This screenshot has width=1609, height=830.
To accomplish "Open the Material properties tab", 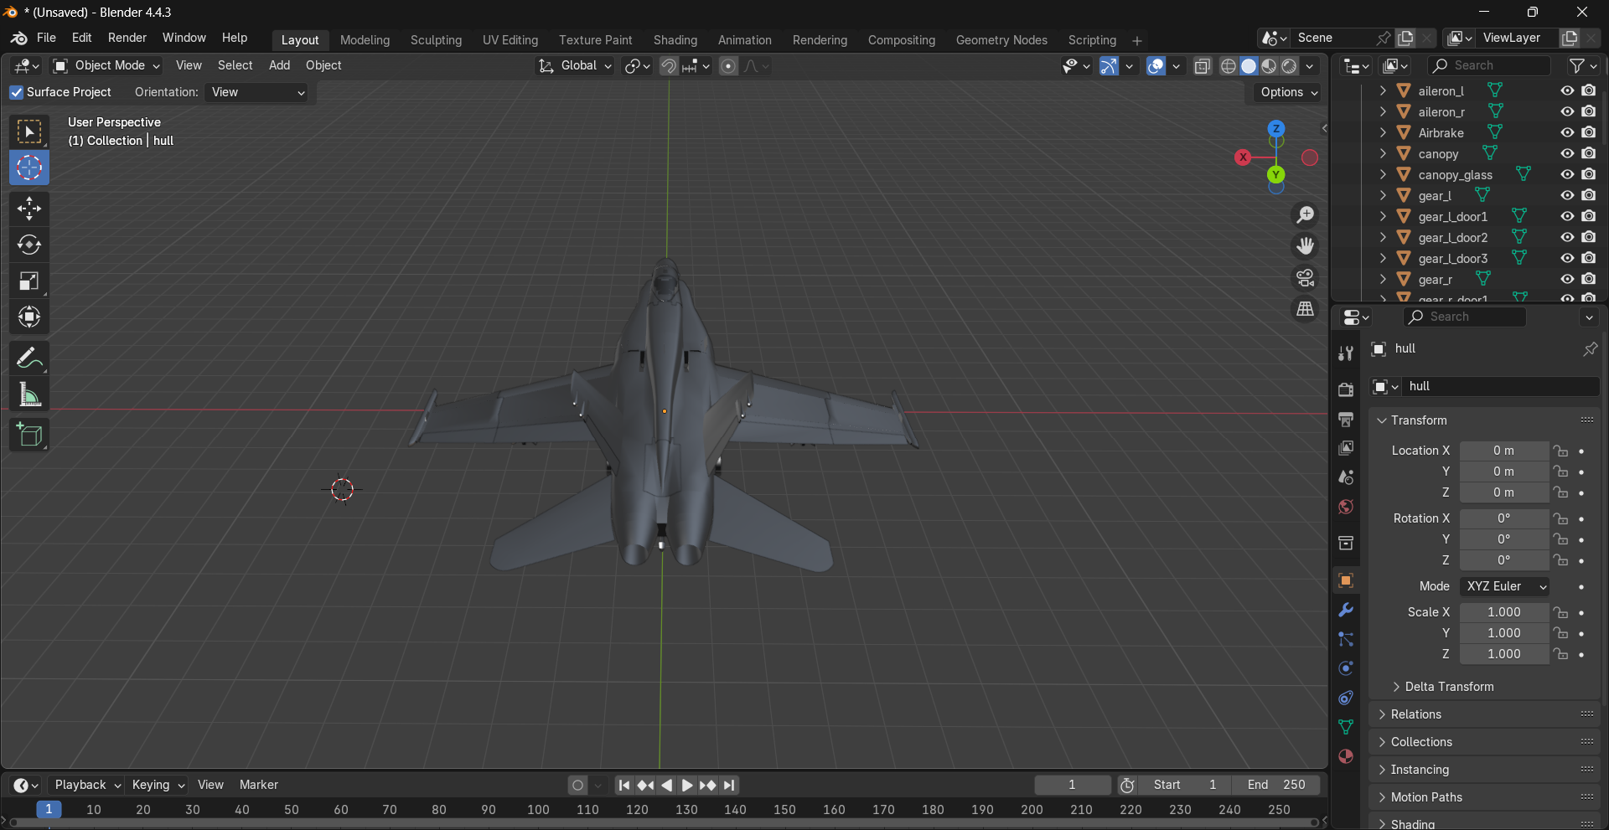I will tap(1346, 756).
